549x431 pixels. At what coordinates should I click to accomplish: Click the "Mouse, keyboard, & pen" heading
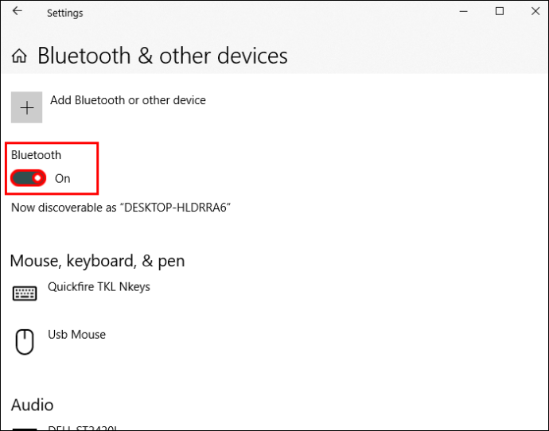pyautogui.click(x=98, y=261)
